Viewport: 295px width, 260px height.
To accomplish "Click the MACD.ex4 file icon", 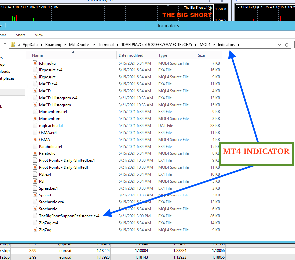I will pos(35,84).
